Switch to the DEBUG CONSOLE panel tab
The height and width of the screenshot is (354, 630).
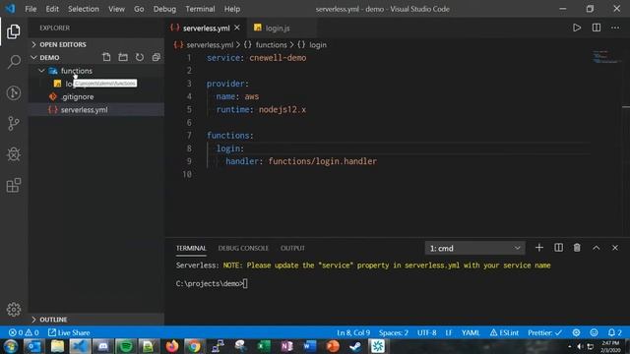(243, 248)
